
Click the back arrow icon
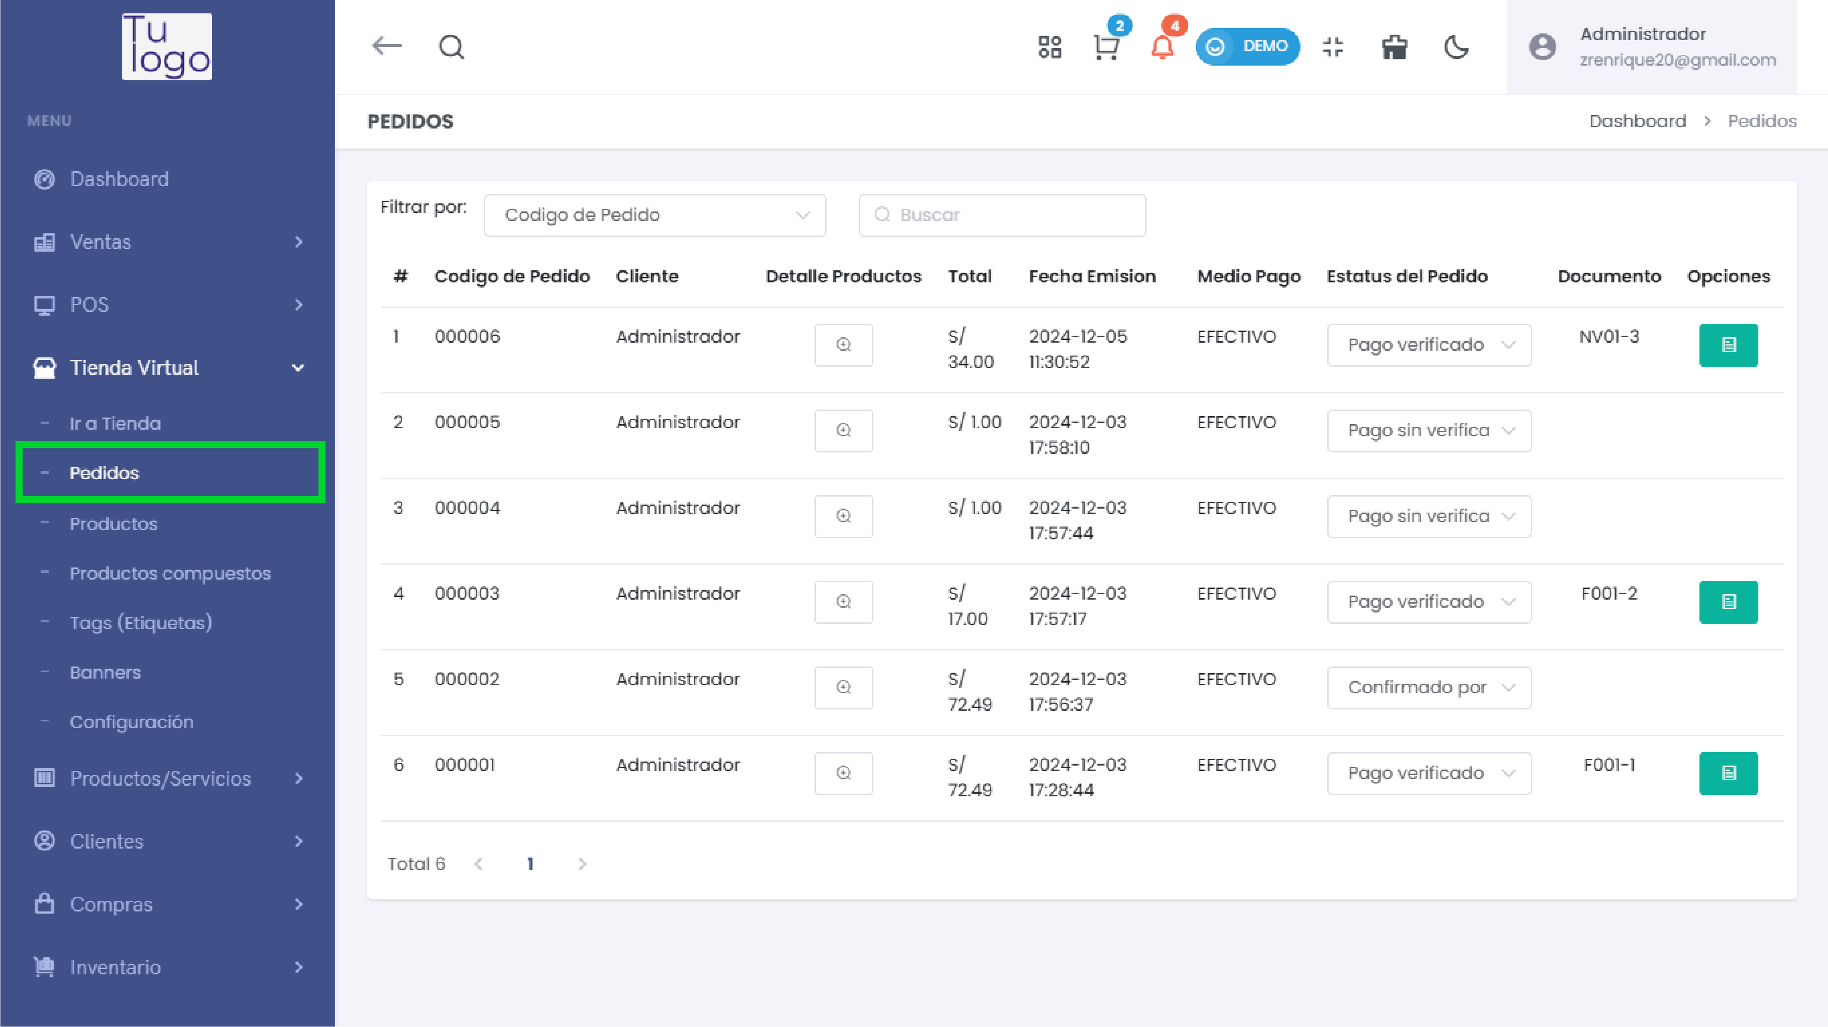click(387, 46)
